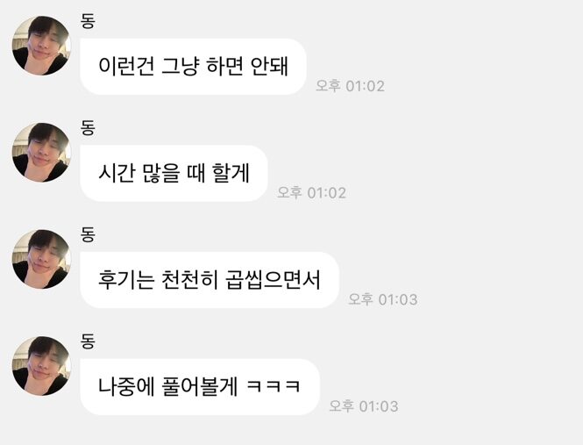The height and width of the screenshot is (445, 583).
Task: Open profile photo beside '이런건 그냥 하면 안돼'
Action: (41, 46)
